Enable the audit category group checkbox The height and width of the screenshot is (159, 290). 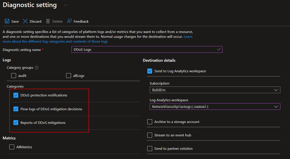click(x=13, y=75)
